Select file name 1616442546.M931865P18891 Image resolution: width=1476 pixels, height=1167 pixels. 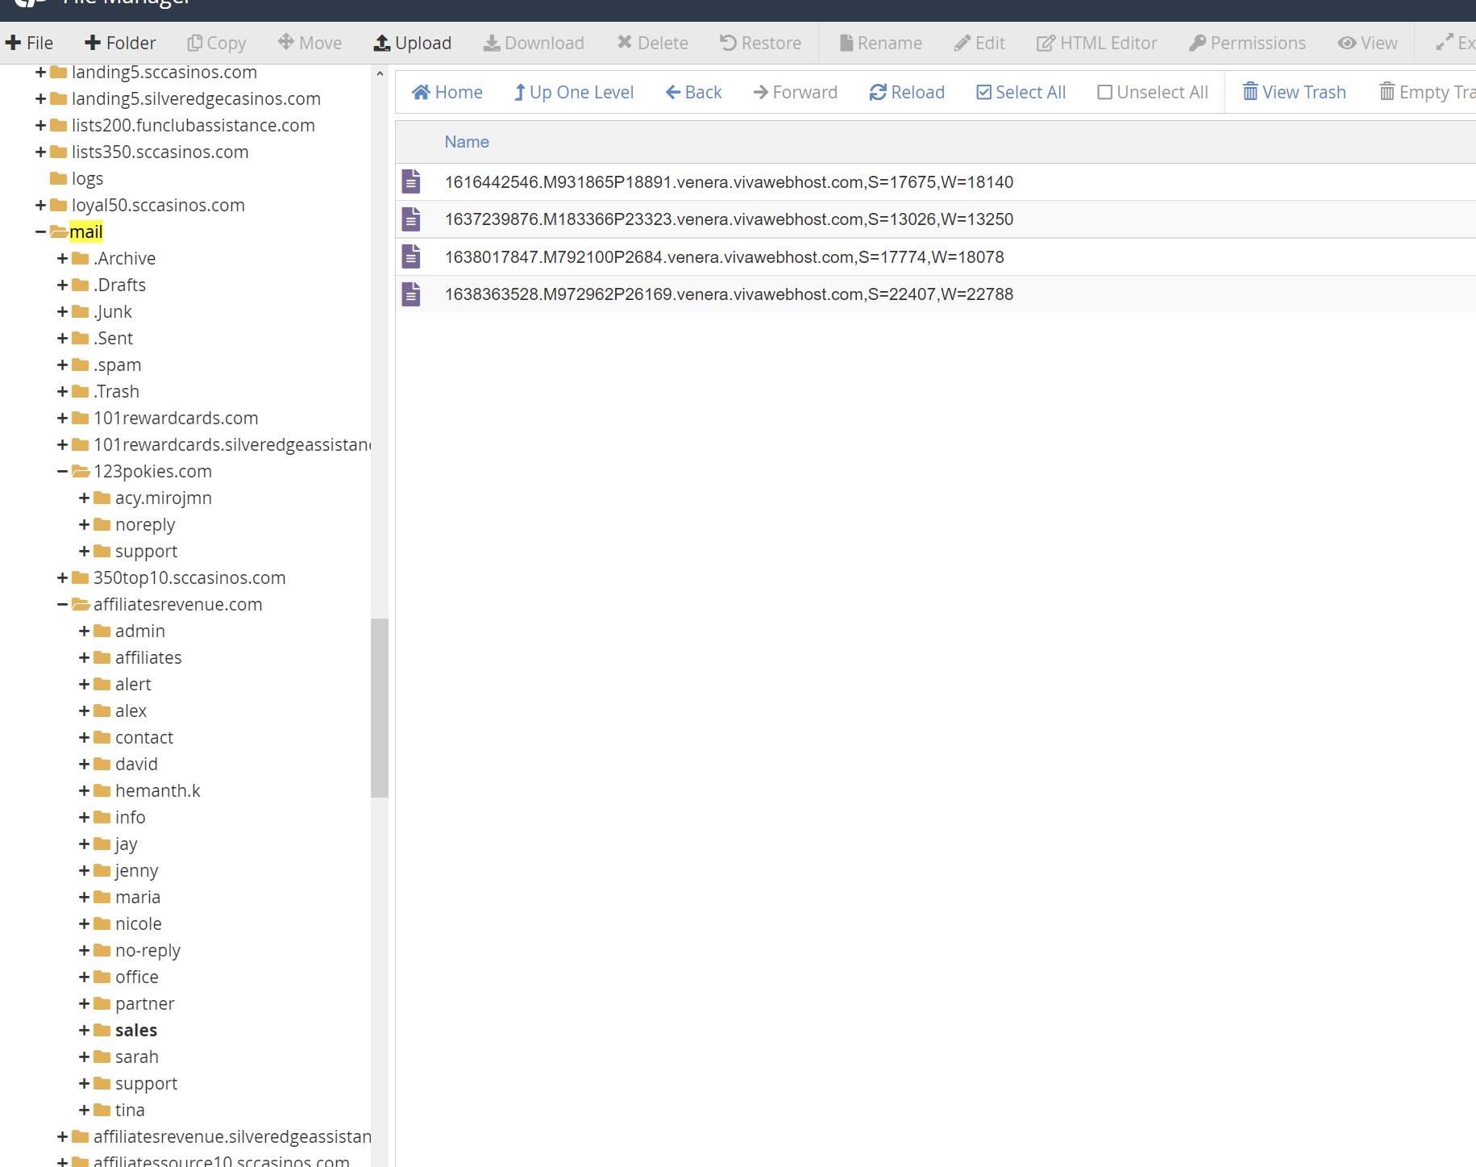tap(729, 182)
